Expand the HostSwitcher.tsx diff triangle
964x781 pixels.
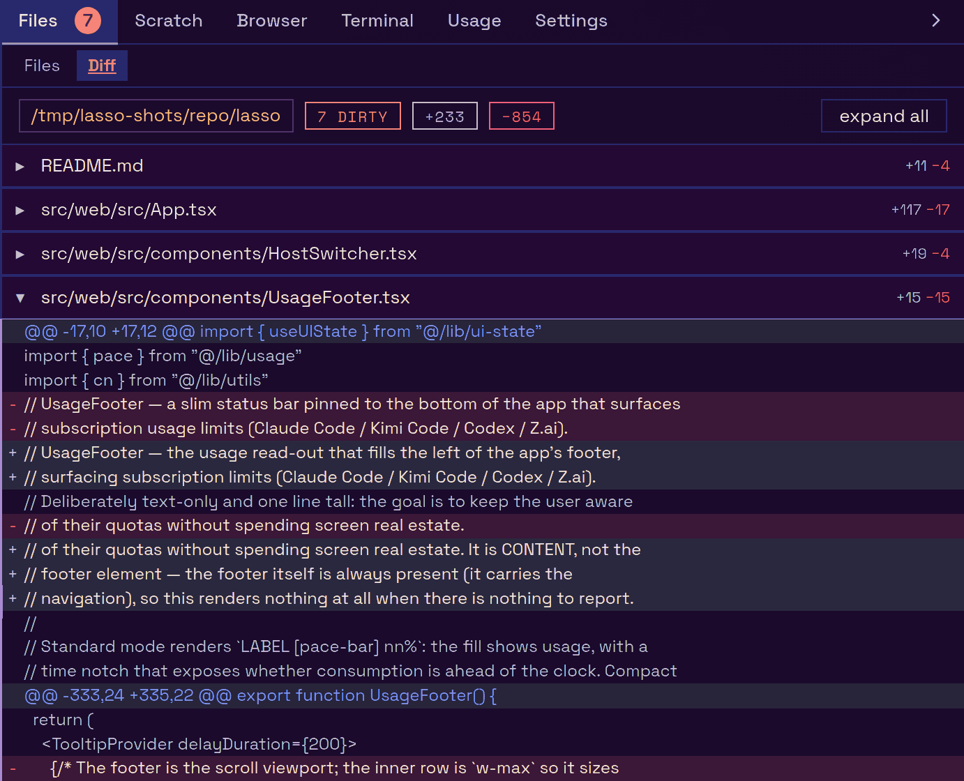point(20,254)
